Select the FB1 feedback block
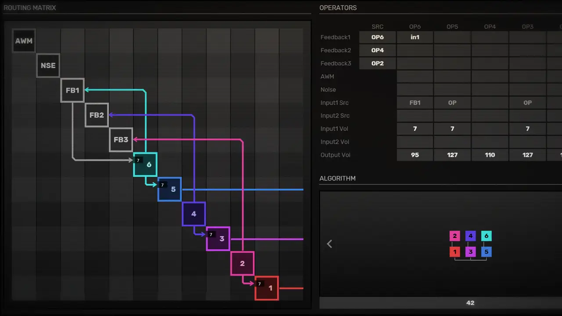Screen dimensions: 562x316 72,90
